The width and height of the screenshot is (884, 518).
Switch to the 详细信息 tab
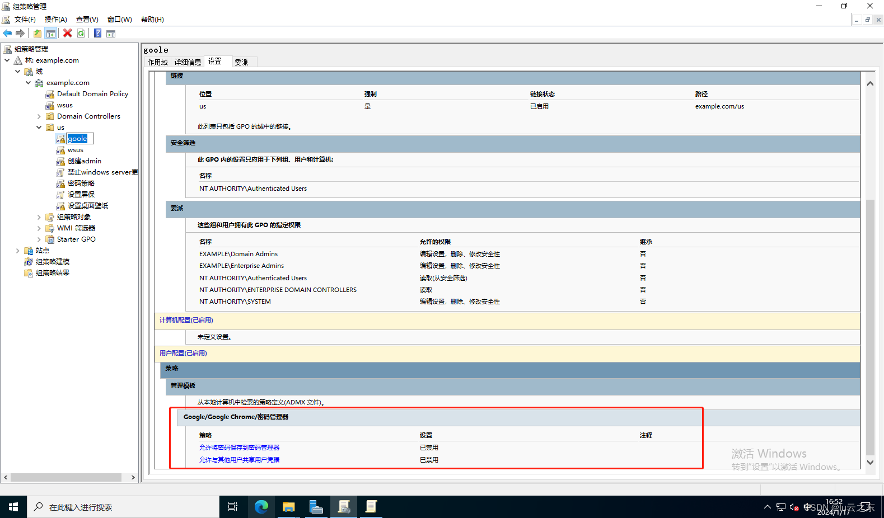[188, 62]
